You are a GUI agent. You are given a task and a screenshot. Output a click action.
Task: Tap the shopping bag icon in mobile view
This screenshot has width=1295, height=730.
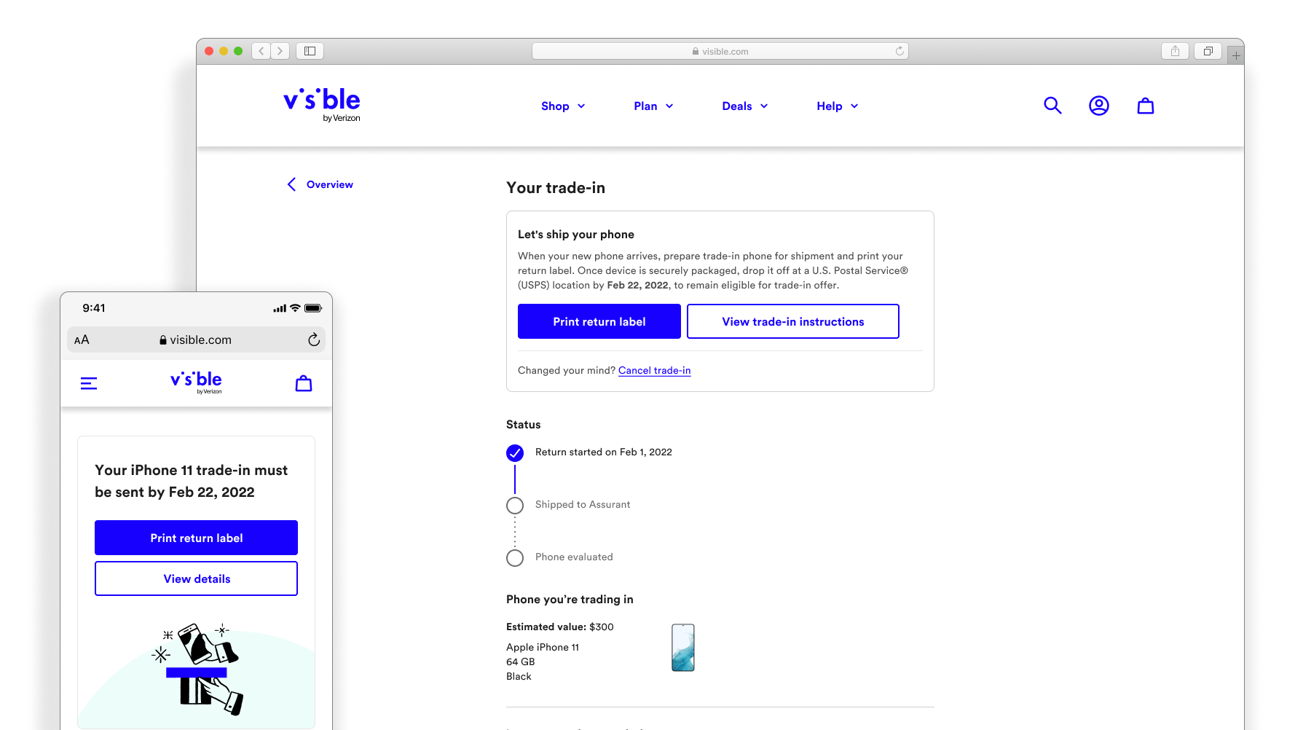[304, 383]
